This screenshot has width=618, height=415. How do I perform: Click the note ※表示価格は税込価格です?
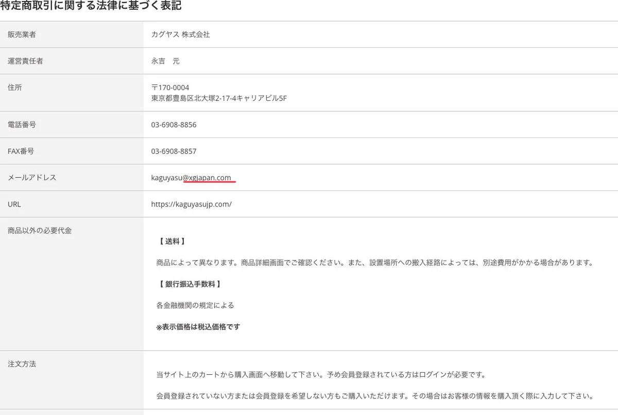198,326
